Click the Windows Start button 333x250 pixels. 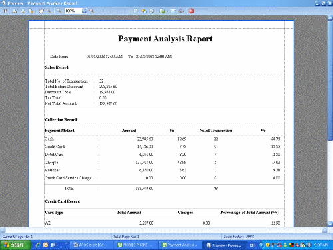coord(15,245)
